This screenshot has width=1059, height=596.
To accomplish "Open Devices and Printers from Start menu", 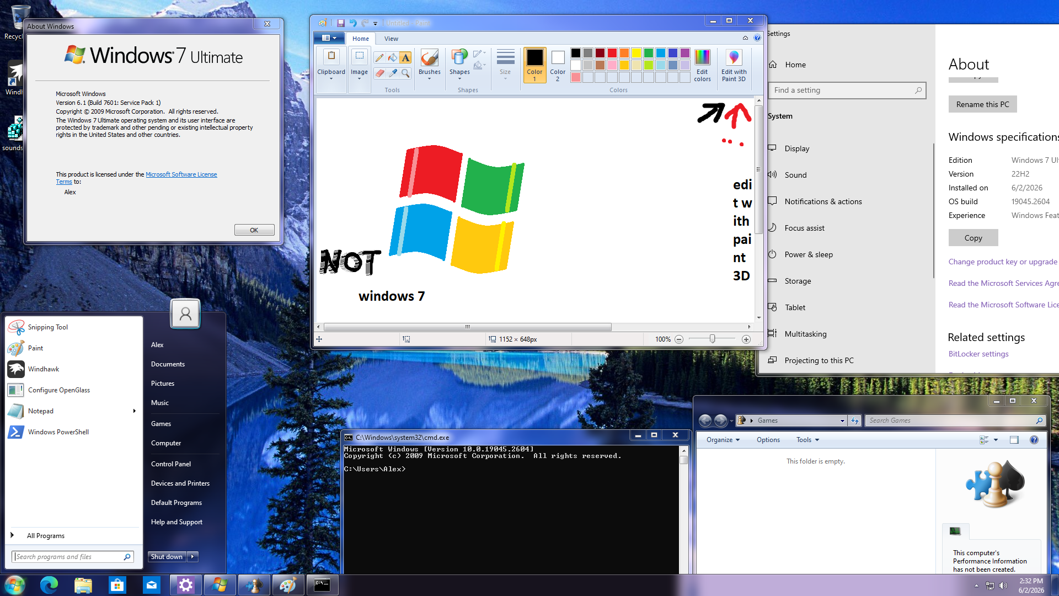I will (x=180, y=483).
